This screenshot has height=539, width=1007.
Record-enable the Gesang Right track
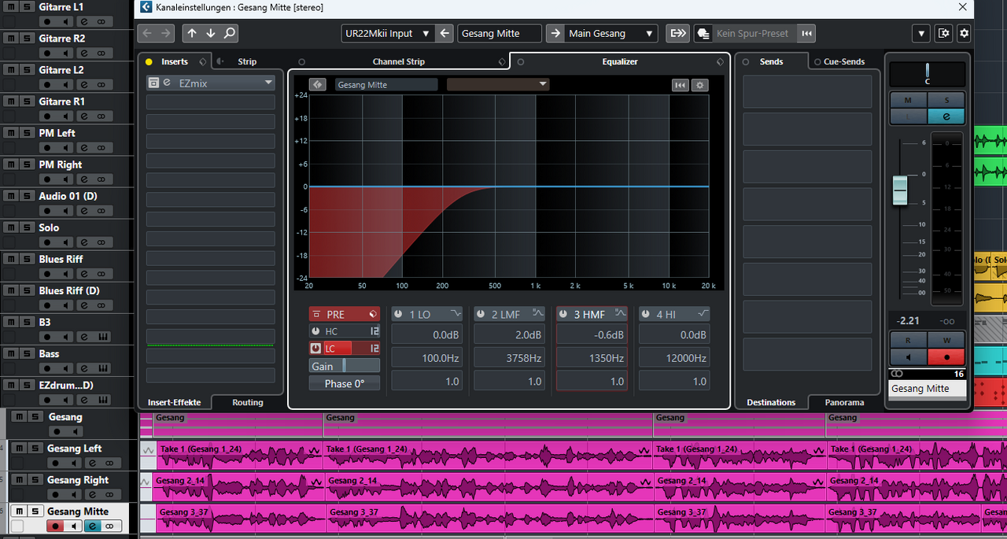[x=55, y=494]
